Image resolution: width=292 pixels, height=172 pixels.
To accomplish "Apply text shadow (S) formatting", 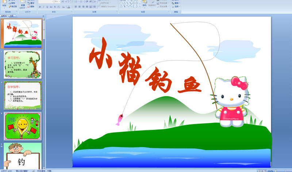I will click(55, 7).
